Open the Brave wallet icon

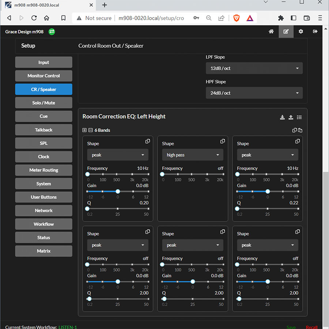(x=307, y=18)
